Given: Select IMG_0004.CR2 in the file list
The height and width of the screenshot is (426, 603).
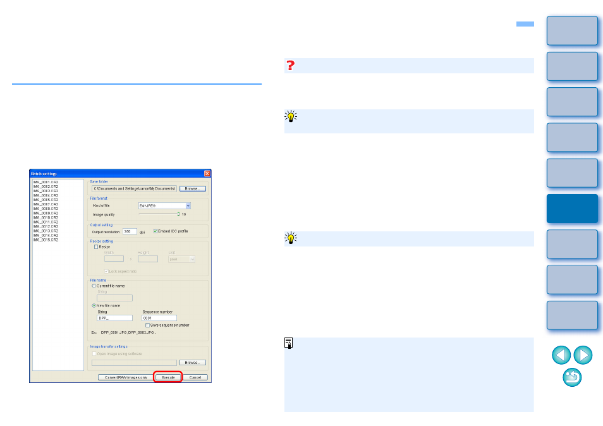Looking at the screenshot, I should pos(46,195).
